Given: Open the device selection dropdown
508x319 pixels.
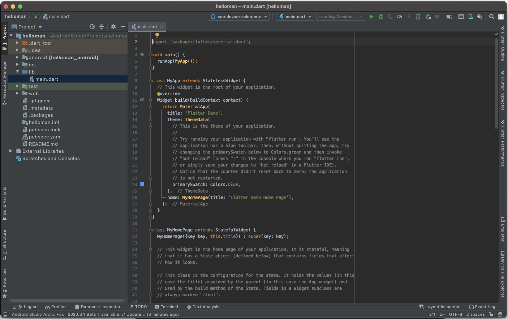Looking at the screenshot, I should 239,17.
